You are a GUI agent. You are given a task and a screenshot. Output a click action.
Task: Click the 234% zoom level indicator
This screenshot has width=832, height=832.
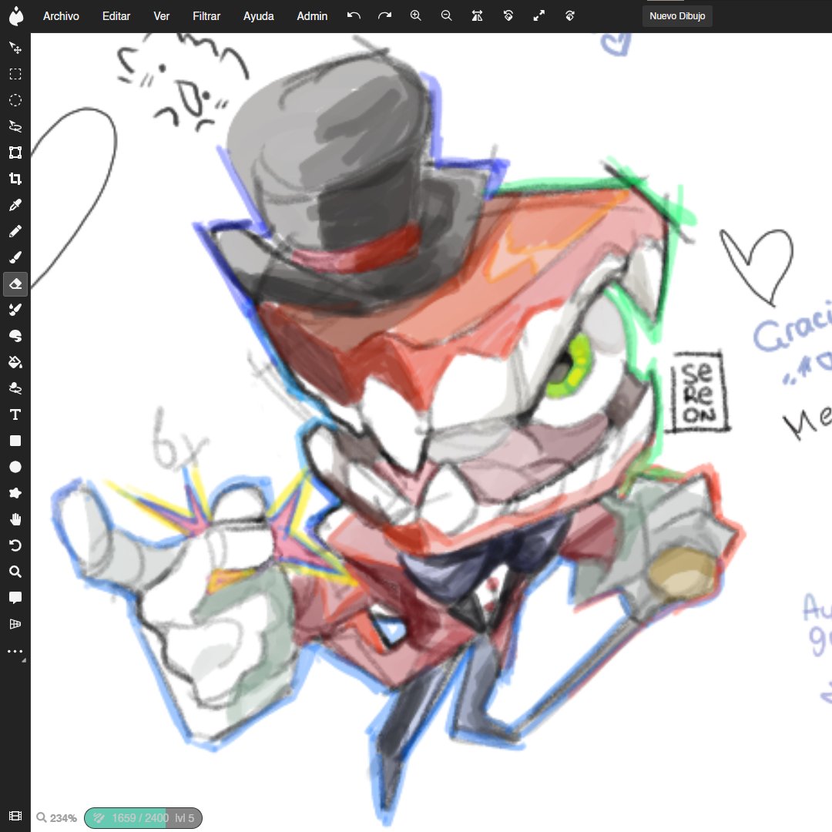(57, 817)
